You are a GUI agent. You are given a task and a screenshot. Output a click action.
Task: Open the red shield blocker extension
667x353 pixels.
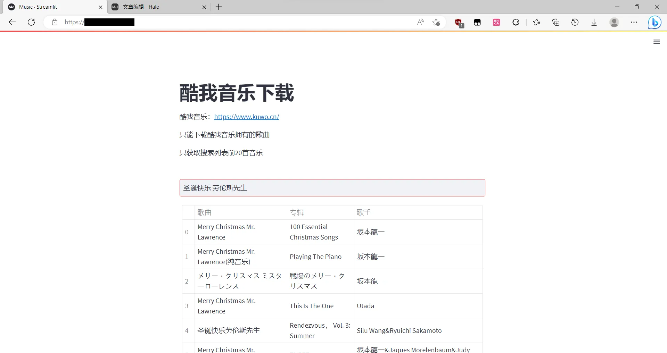[459, 23]
